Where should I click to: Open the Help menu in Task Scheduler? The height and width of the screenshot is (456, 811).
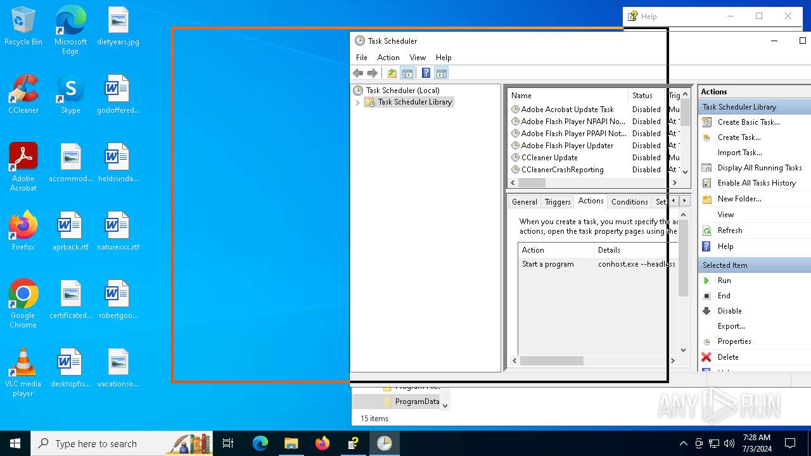[444, 58]
